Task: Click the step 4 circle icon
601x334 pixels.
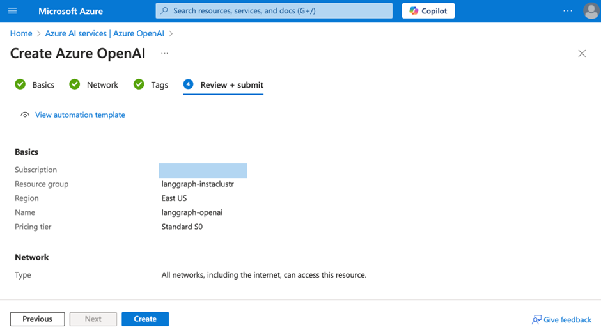Action: (x=188, y=84)
